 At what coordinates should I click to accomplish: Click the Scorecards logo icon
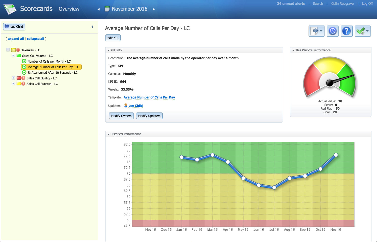[x=10, y=9]
